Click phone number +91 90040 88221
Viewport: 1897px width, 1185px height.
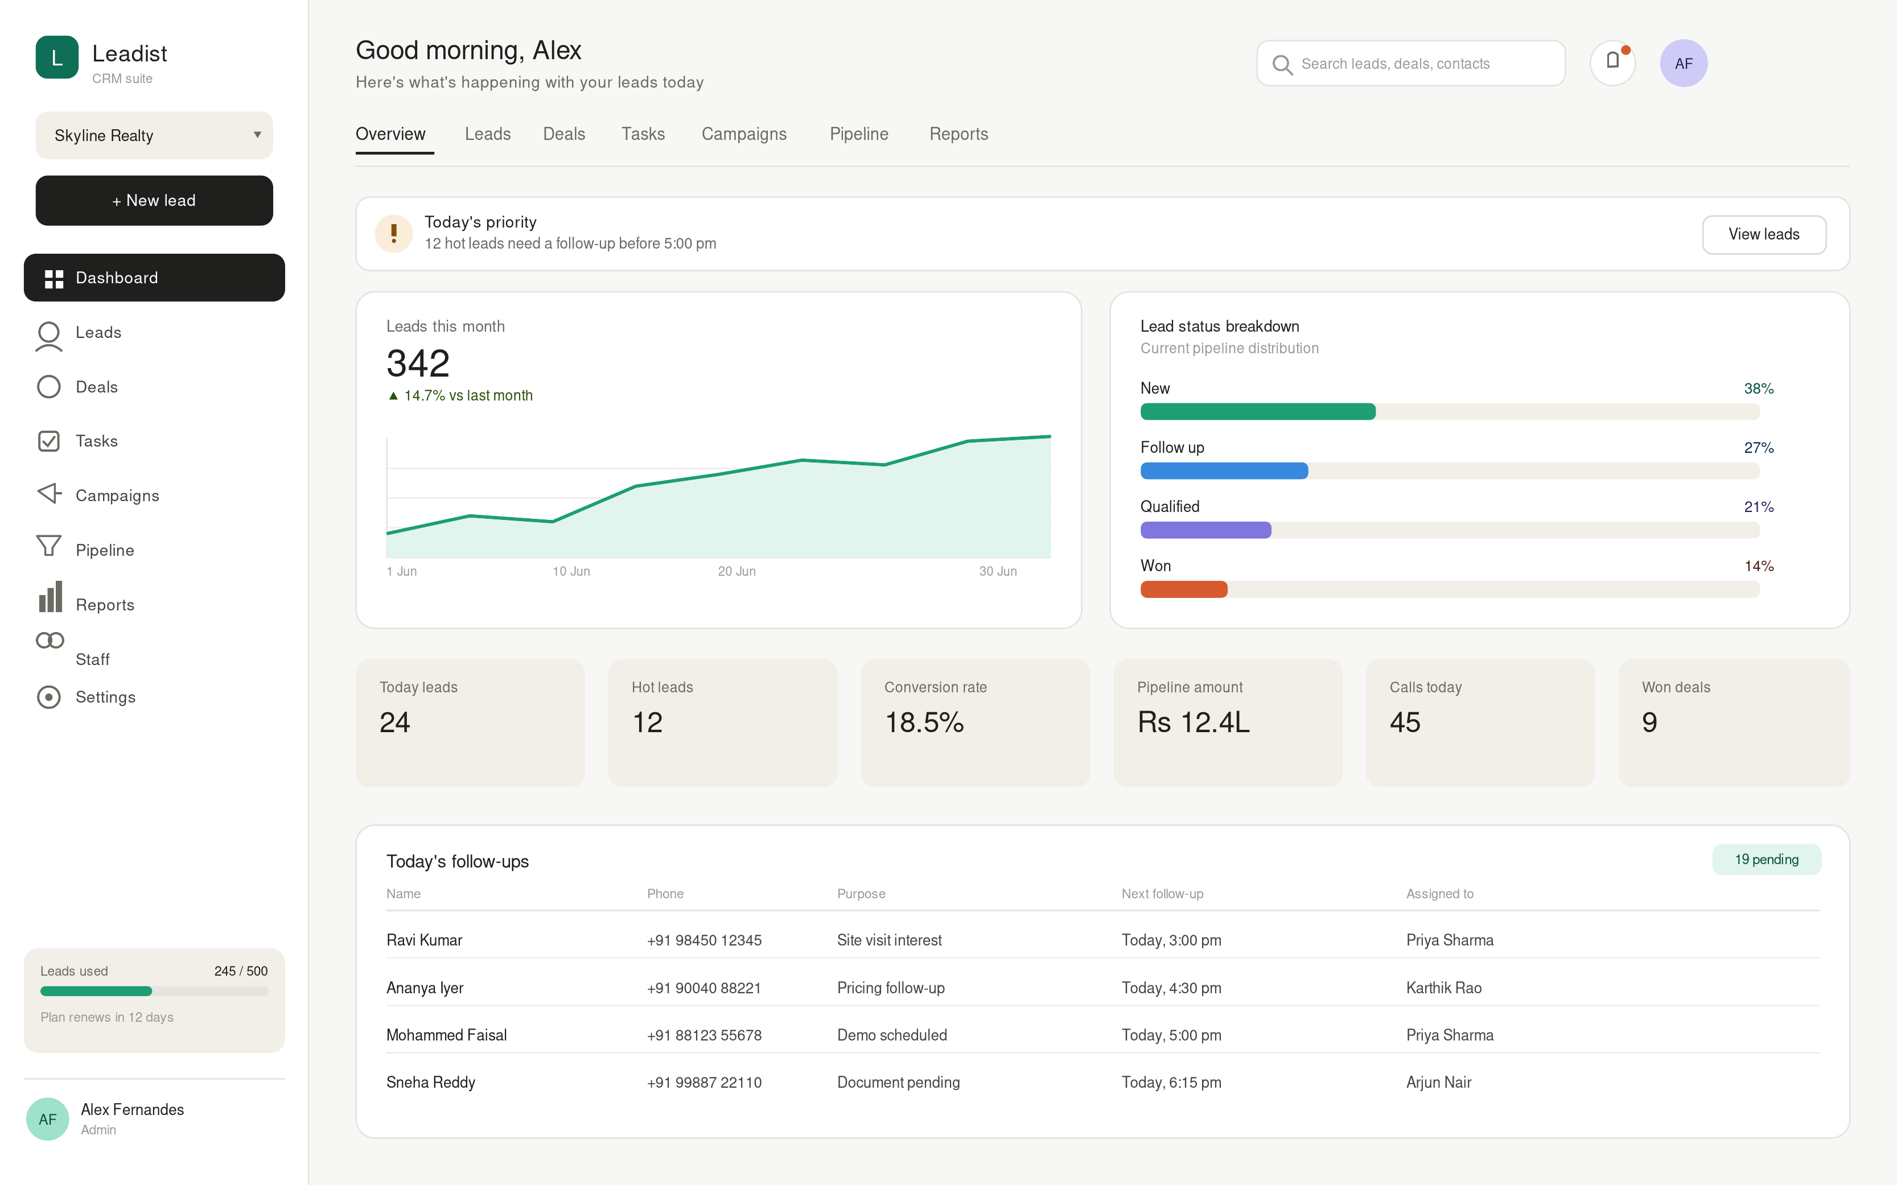point(704,988)
